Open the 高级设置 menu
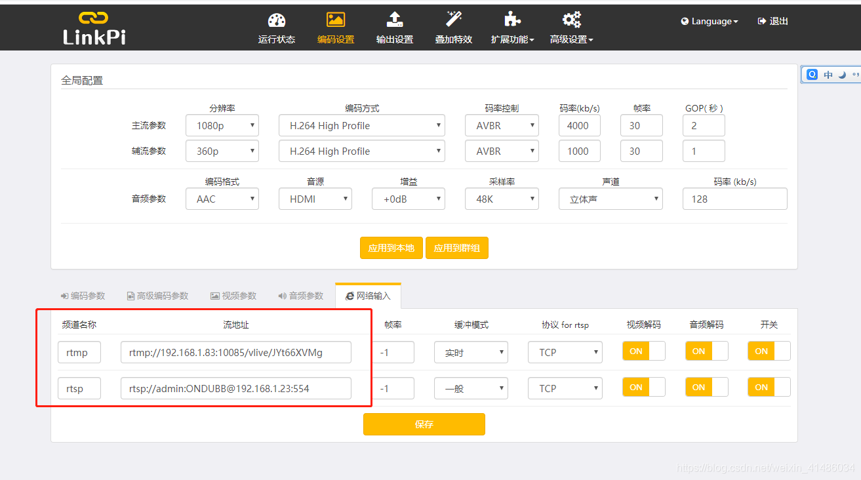 tap(572, 39)
